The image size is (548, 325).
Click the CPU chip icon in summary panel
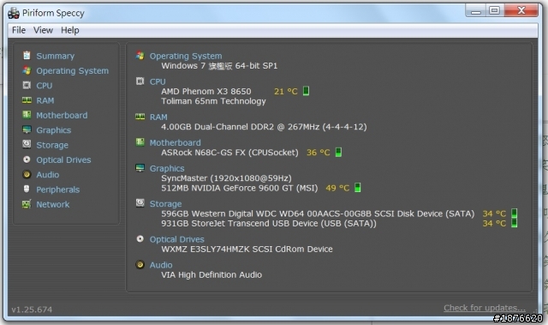point(140,81)
